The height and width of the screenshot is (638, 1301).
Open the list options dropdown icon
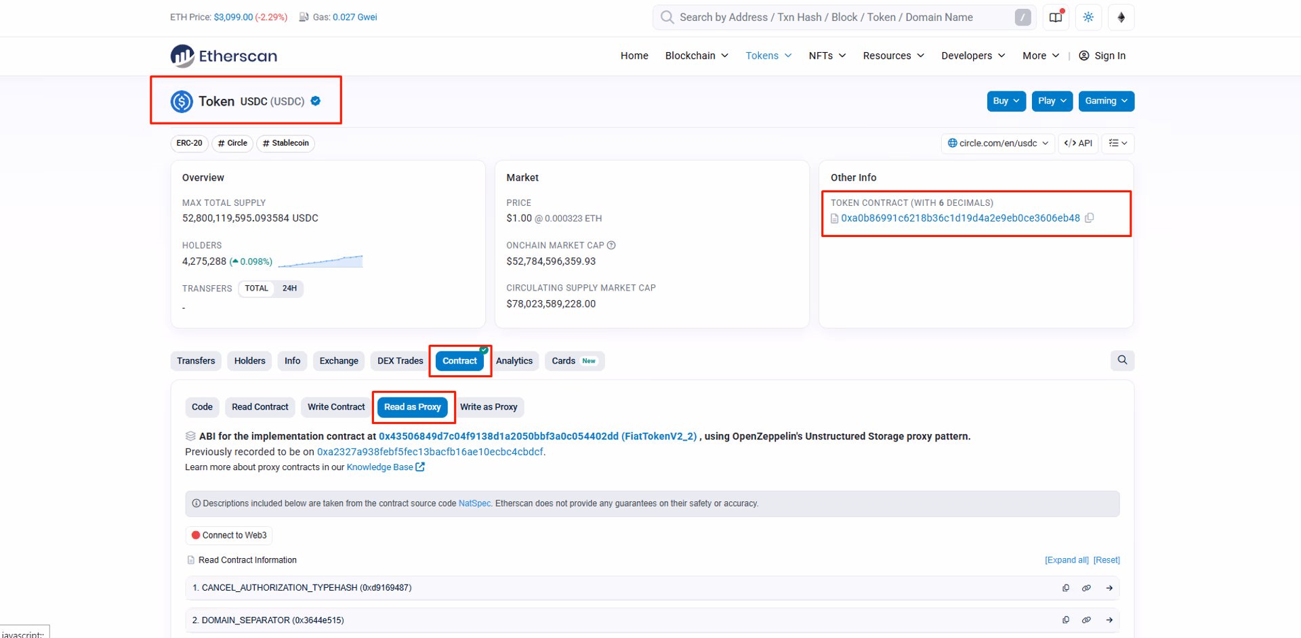click(1118, 143)
